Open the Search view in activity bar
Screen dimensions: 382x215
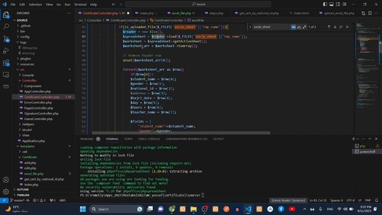tap(6, 26)
